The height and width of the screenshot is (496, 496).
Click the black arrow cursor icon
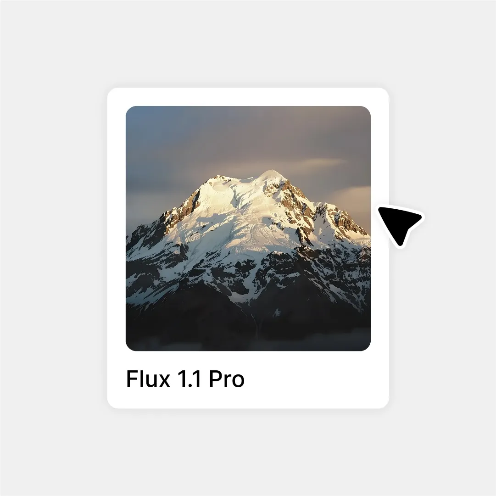399,225
